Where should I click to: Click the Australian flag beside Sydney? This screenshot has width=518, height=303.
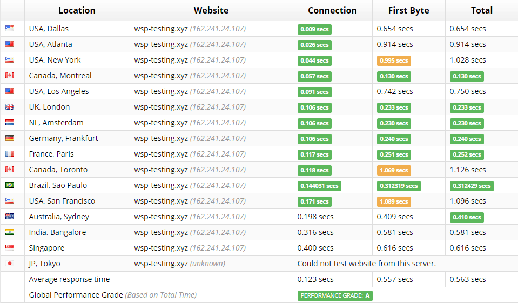click(10, 217)
